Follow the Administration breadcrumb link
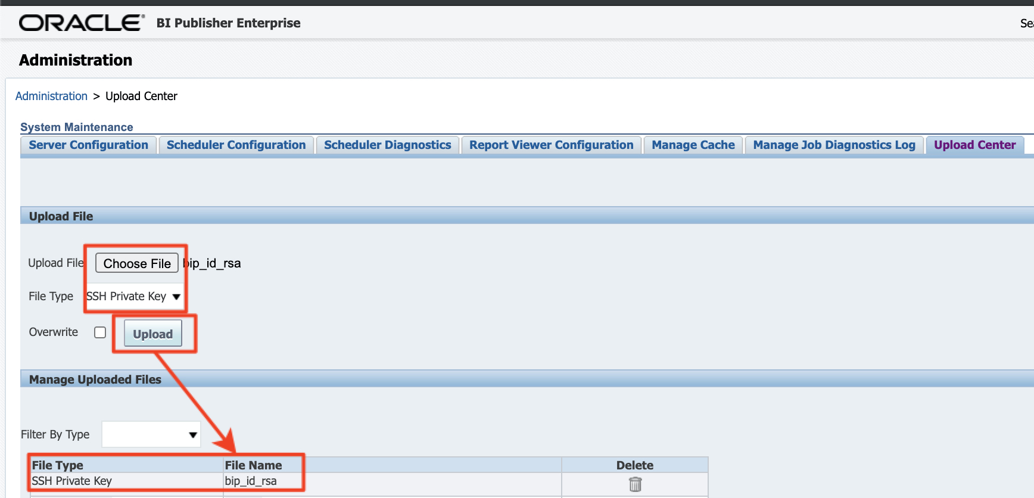 (51, 96)
